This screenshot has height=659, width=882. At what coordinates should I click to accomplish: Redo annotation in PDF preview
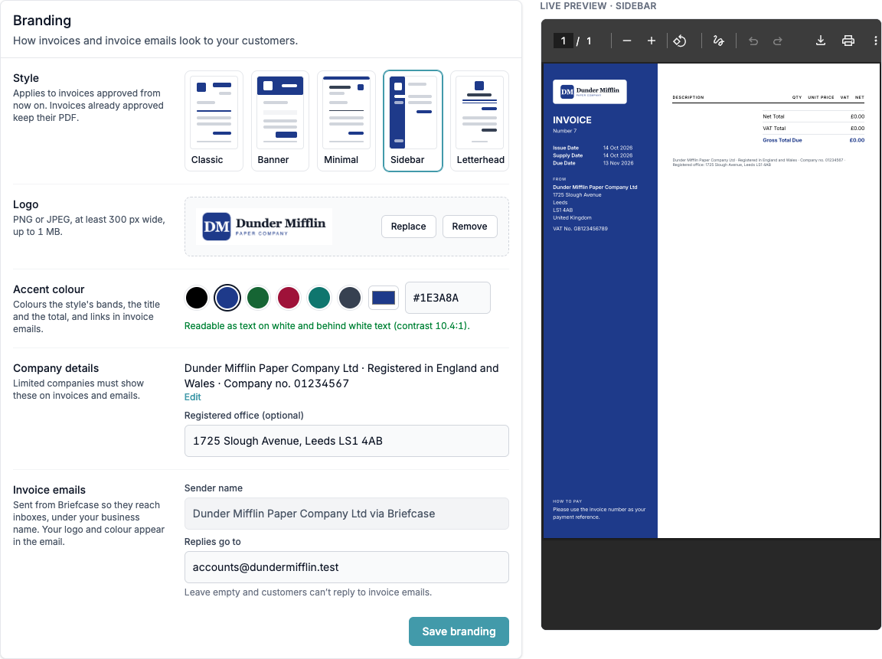(x=778, y=41)
